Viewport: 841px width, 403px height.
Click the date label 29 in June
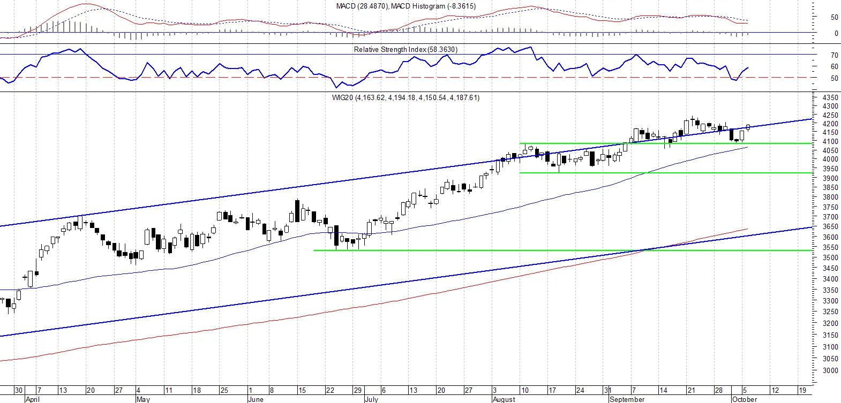tap(357, 391)
